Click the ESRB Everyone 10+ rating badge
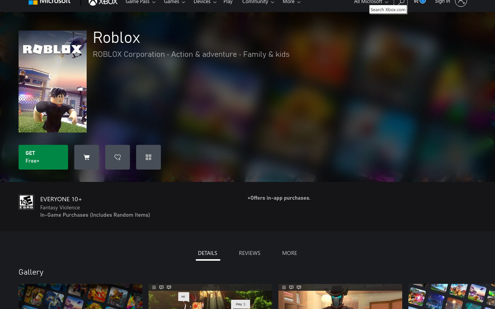 click(x=26, y=202)
